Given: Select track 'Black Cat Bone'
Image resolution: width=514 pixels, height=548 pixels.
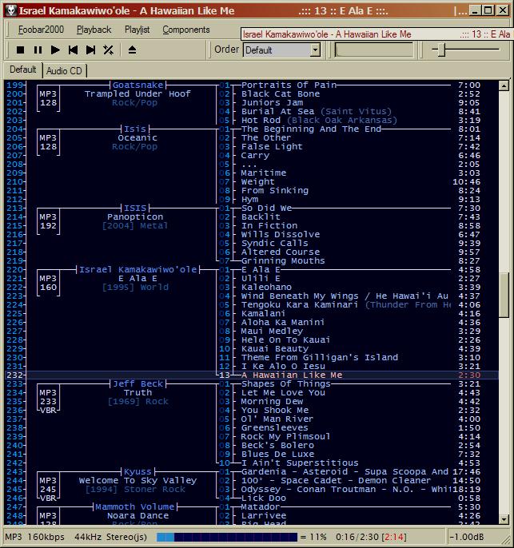Looking at the screenshot, I should click(281, 93).
